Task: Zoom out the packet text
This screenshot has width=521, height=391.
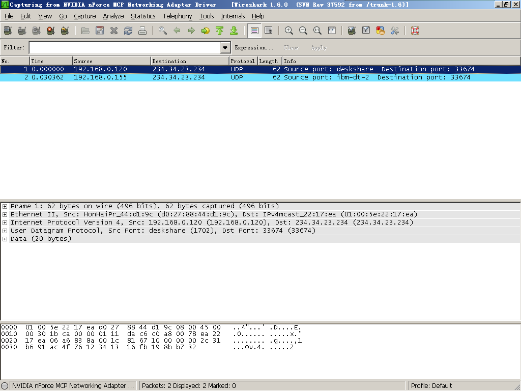Action: pos(303,31)
